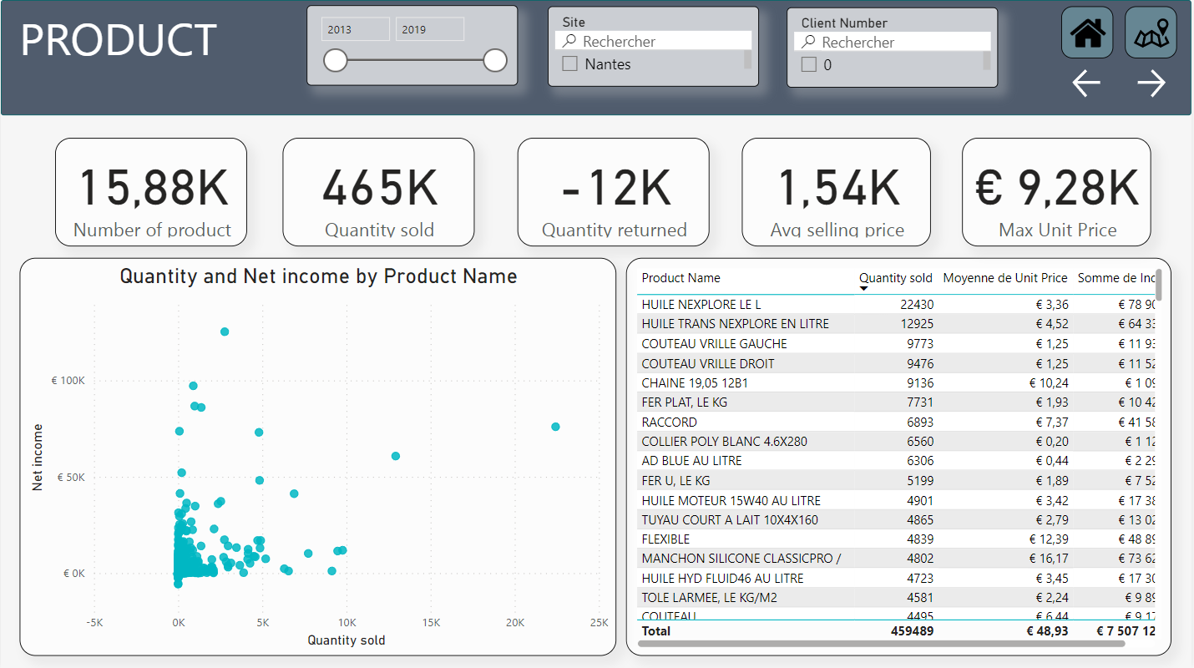Click the left year slider handle
Screen dimensions: 1194x668
pyautogui.click(x=336, y=60)
